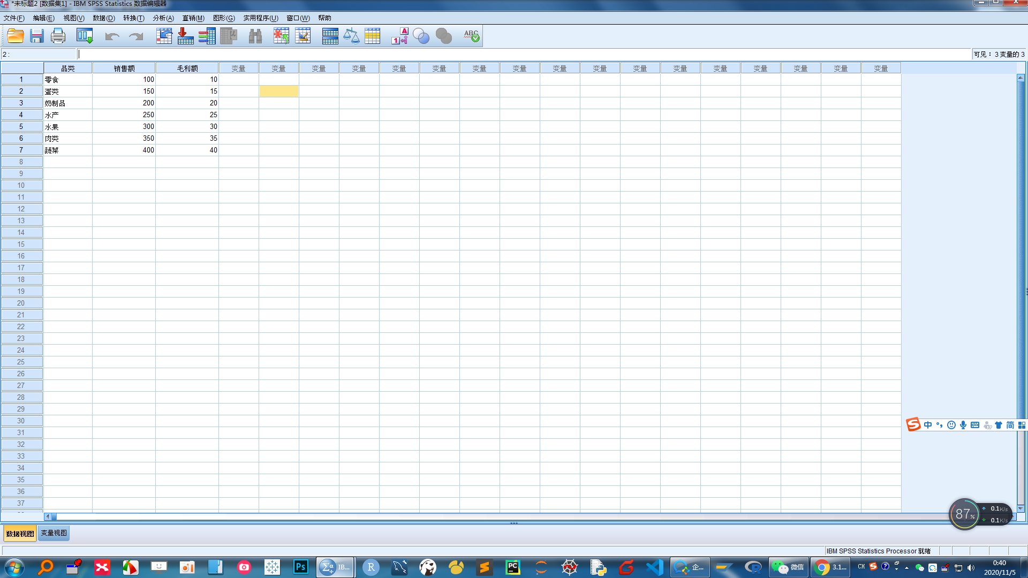Viewport: 1028px width, 578px height.
Task: Open the 转换(T) menu
Action: pos(134,18)
